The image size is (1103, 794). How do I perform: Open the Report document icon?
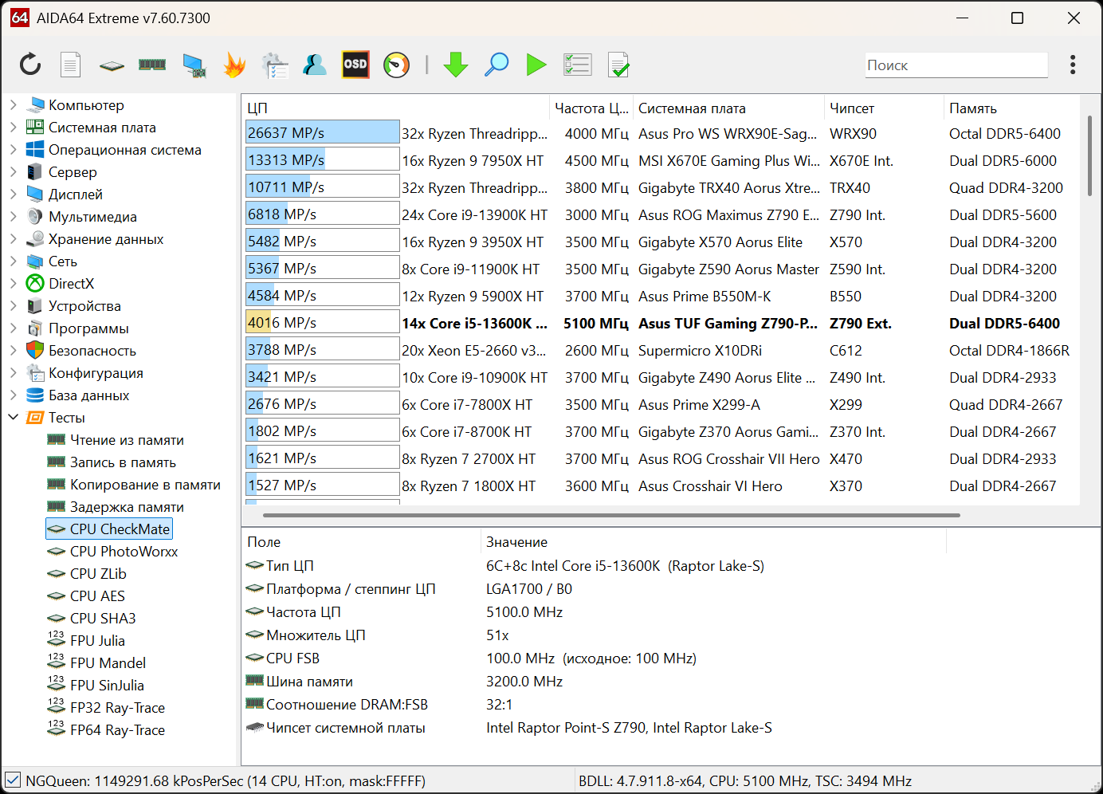pyautogui.click(x=71, y=65)
